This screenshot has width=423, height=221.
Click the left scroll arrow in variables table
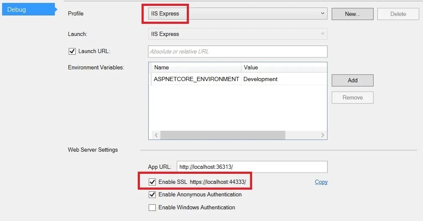click(x=155, y=135)
